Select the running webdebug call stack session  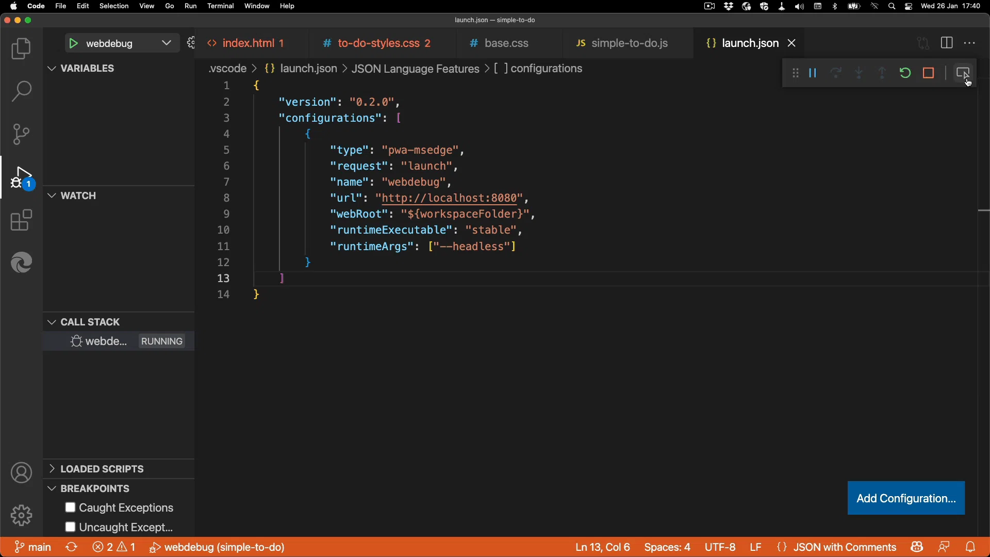119,341
